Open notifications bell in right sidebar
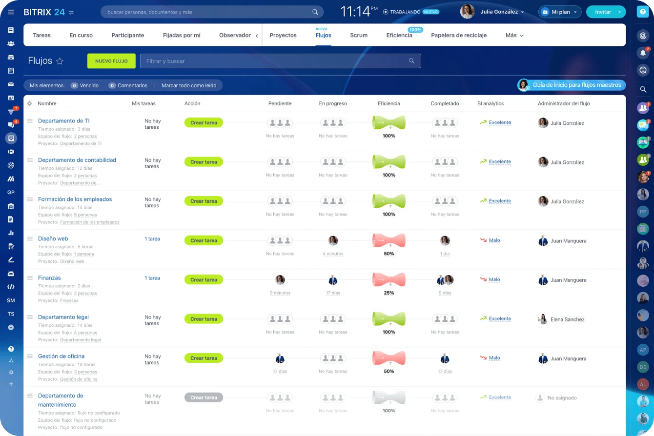 tap(643, 53)
